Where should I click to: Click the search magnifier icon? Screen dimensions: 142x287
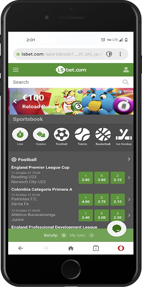(125, 82)
